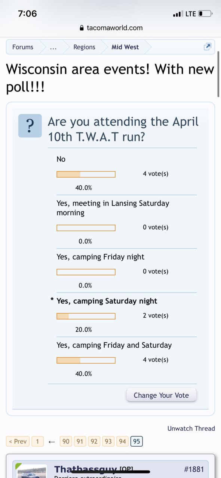The height and width of the screenshot is (478, 221).
Task: Open the Forums breadcrumb
Action: [x=23, y=47]
